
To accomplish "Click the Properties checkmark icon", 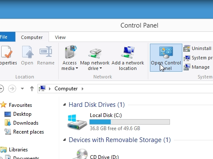I will (x=6, y=52).
